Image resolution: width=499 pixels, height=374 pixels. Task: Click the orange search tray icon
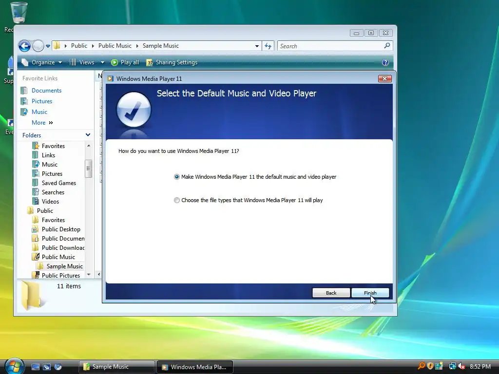(x=422, y=366)
